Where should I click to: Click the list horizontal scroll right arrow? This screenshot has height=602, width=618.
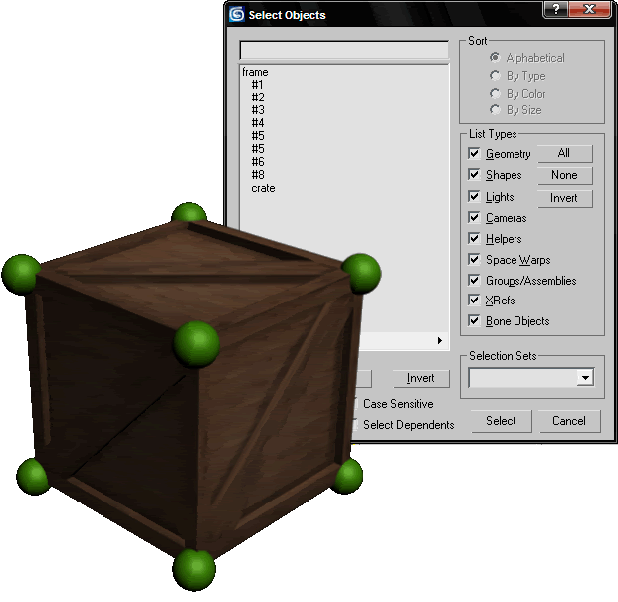point(440,340)
